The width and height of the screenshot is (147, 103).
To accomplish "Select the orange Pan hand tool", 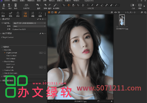I will 69,5.
